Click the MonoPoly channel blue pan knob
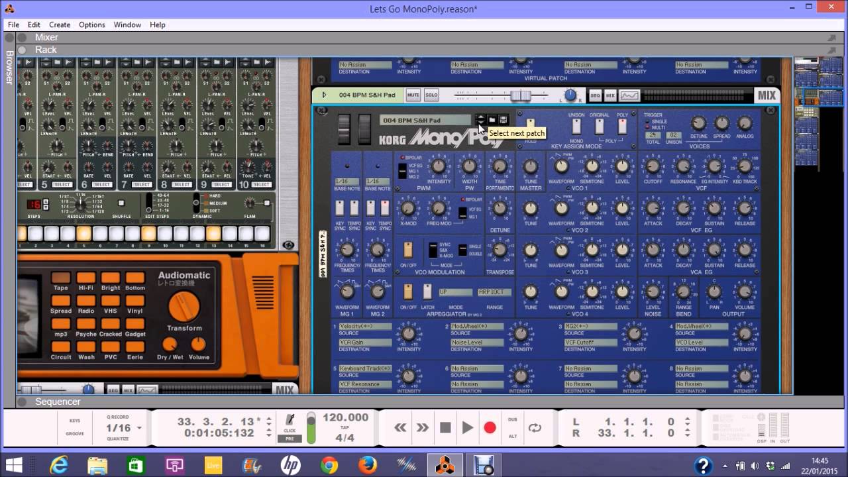The image size is (848, 477). click(x=570, y=96)
